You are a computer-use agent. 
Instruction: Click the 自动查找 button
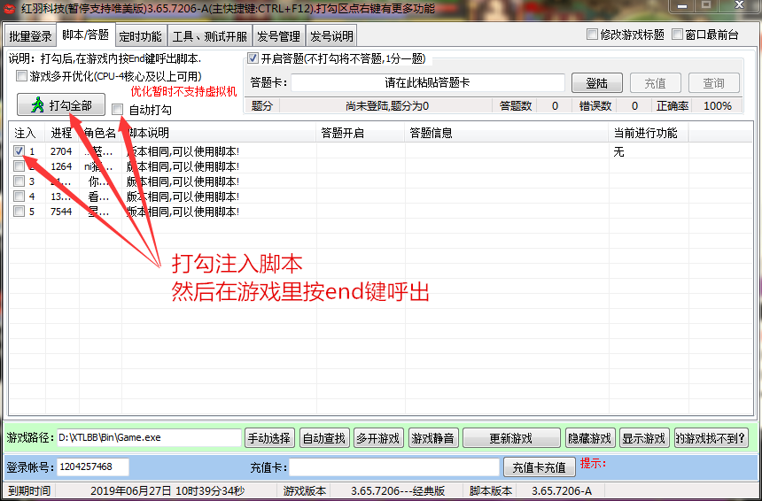coord(323,438)
